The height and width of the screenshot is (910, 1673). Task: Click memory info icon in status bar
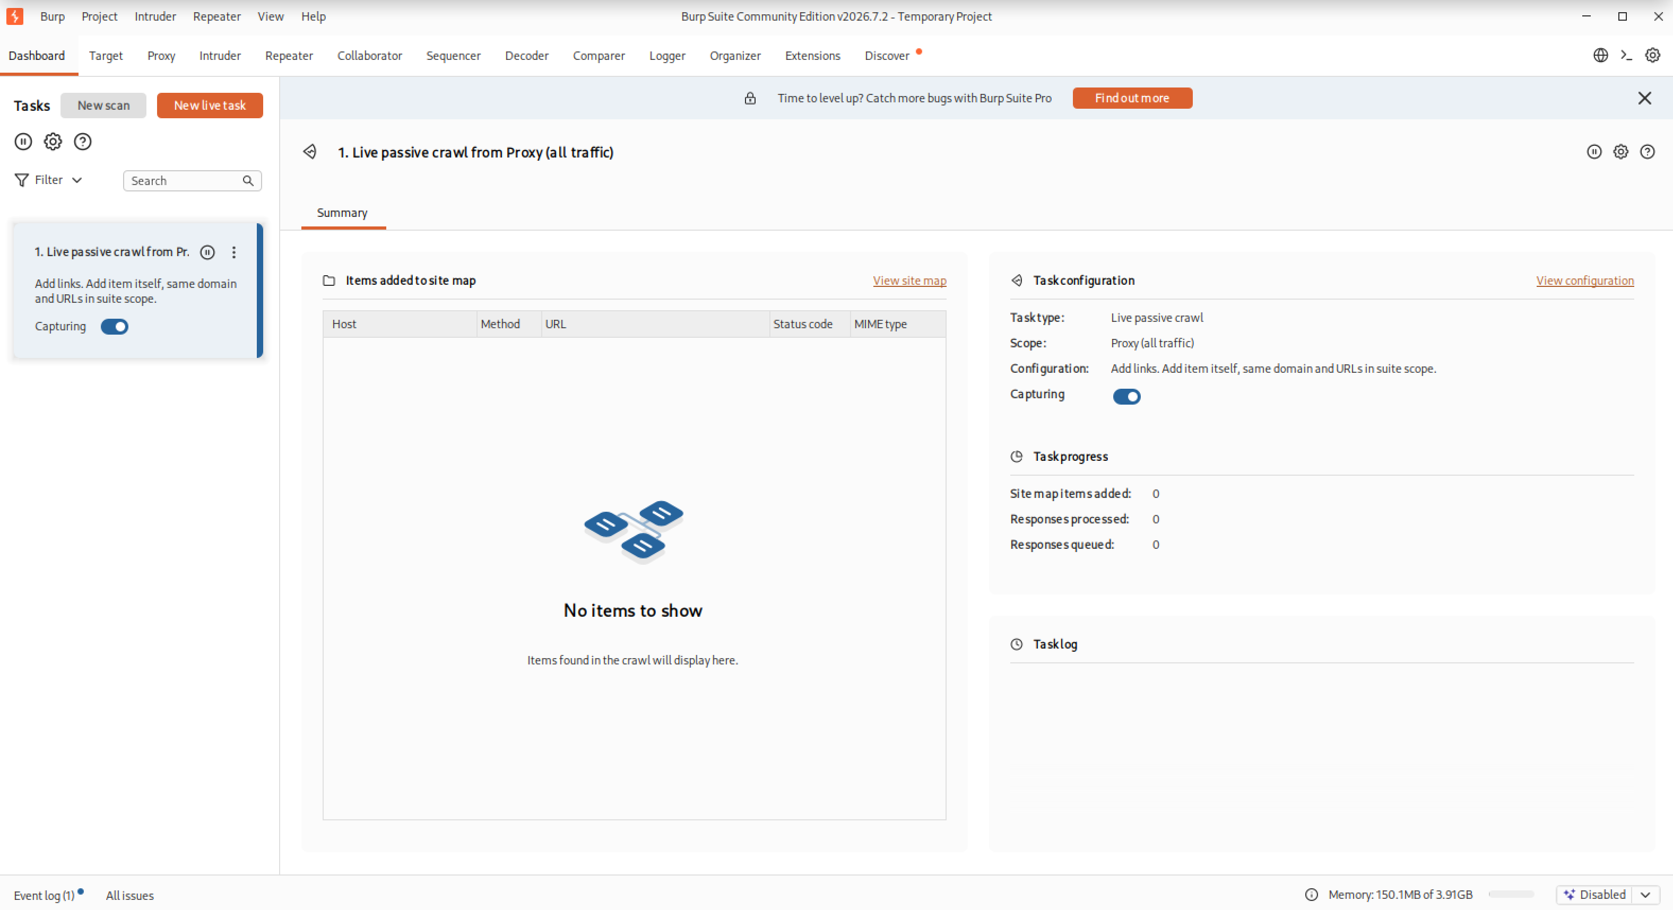point(1311,895)
